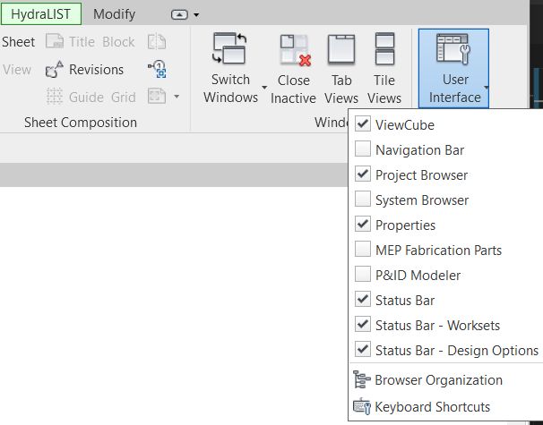The height and width of the screenshot is (425, 543).
Task: Uncheck the ViewCube checkbox
Action: (x=363, y=123)
